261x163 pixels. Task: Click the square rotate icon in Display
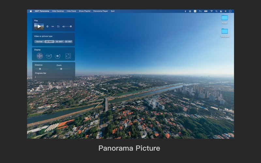(x=68, y=56)
